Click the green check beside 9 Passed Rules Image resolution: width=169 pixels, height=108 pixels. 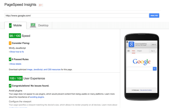(10, 59)
